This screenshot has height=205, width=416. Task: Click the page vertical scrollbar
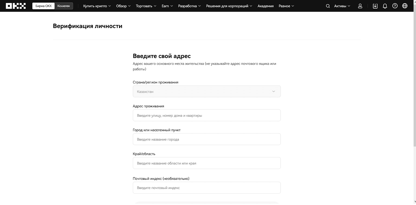tap(414, 78)
